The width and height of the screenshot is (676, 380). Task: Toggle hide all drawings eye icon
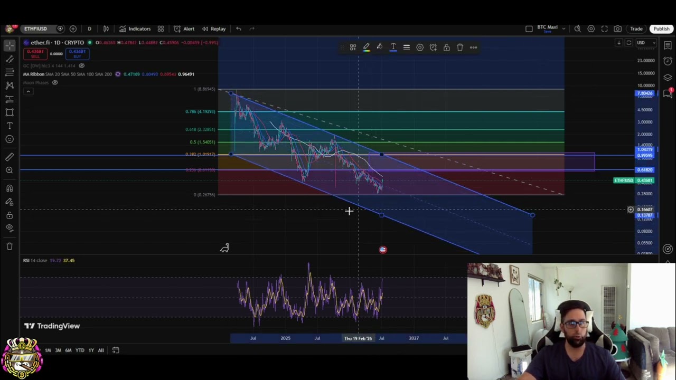coord(10,228)
